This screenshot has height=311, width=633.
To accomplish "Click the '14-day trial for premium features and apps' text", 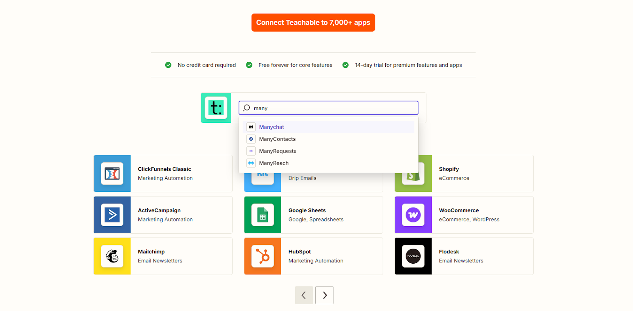I will click(x=408, y=65).
